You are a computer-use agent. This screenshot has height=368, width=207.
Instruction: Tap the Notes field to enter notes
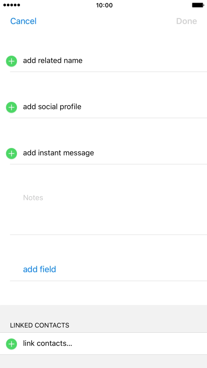click(x=33, y=198)
